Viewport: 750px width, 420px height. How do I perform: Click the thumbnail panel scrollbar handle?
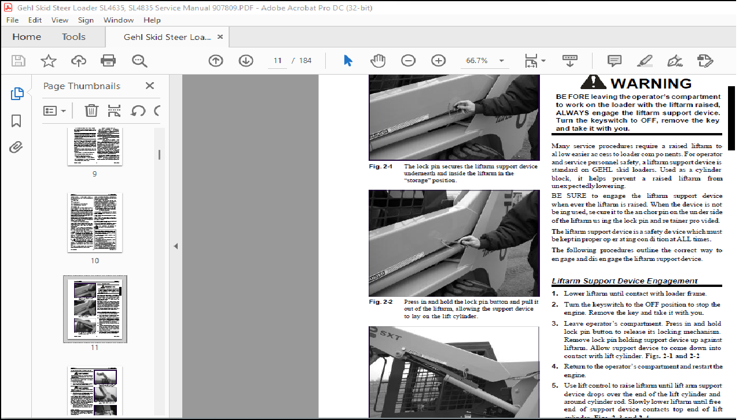pyautogui.click(x=159, y=154)
